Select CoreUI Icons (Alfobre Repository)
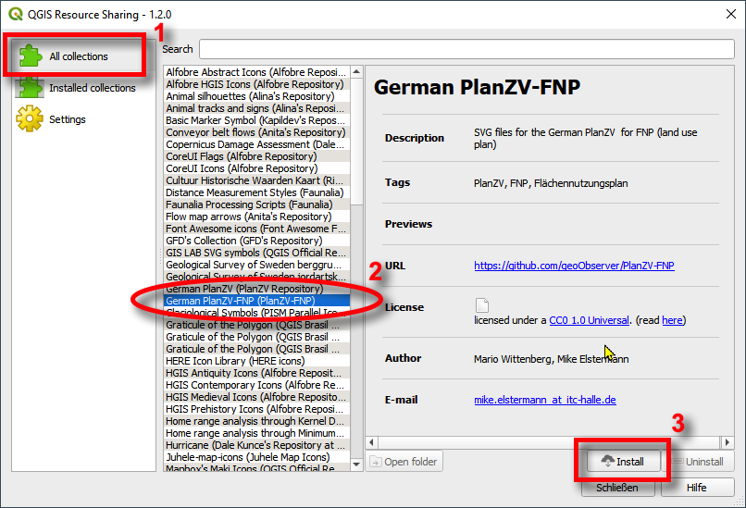 click(x=257, y=168)
